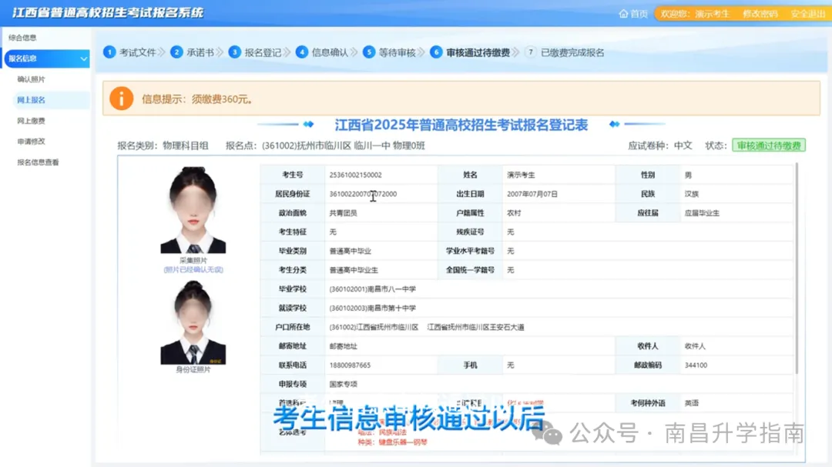Image resolution: width=832 pixels, height=467 pixels.
Task: Click the 毕业学校 value 南昌市八一中学
Action: click(373, 289)
